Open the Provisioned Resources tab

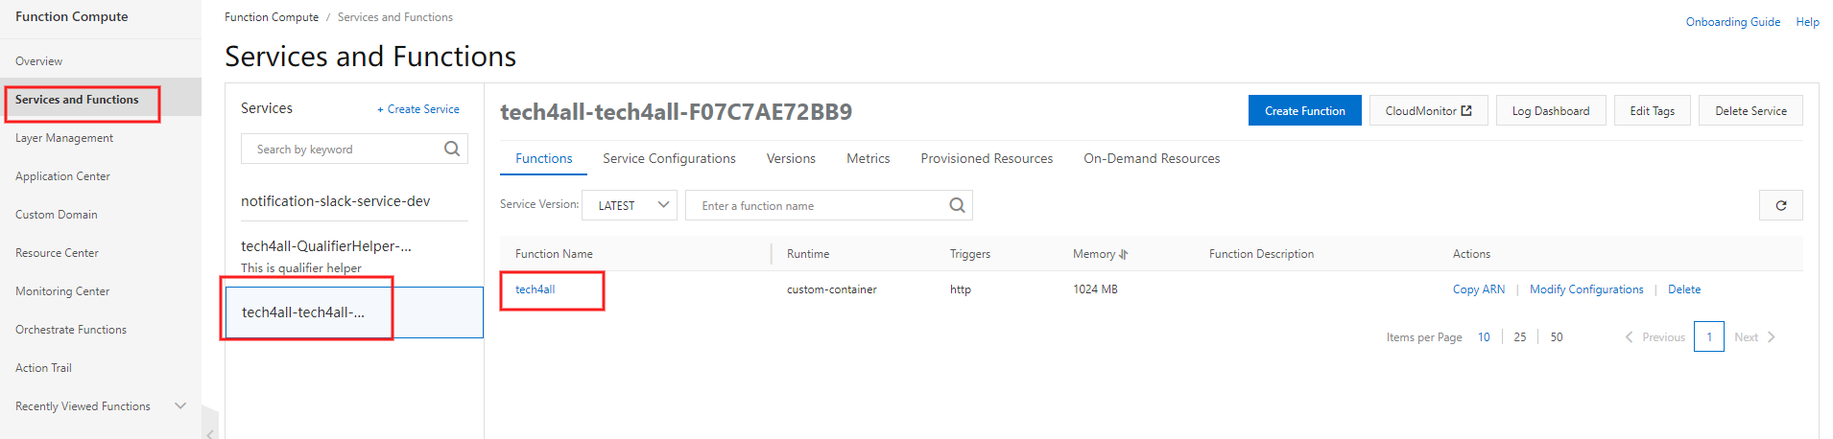pos(987,158)
